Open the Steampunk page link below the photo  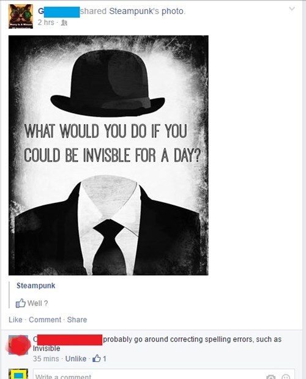click(x=35, y=285)
